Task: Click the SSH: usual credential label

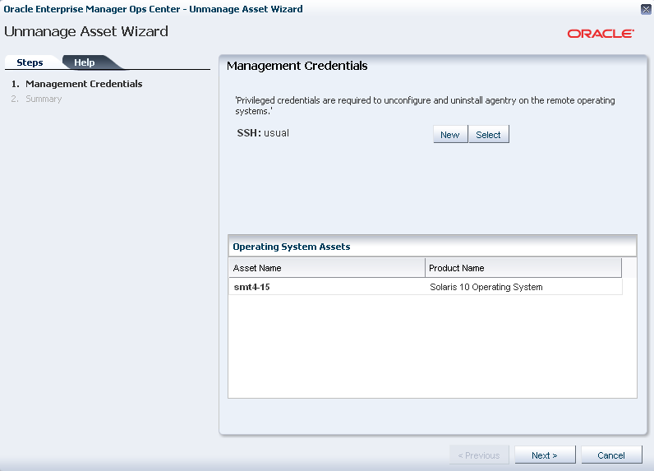Action: [263, 133]
